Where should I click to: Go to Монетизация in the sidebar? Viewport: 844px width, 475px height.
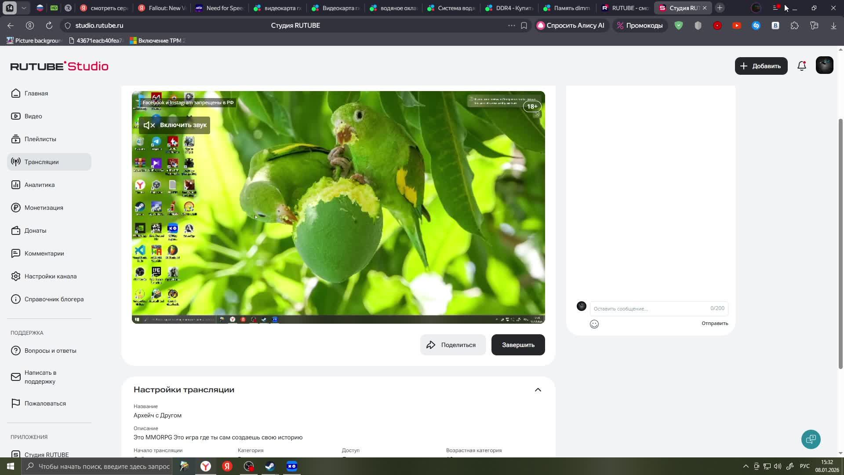(44, 208)
